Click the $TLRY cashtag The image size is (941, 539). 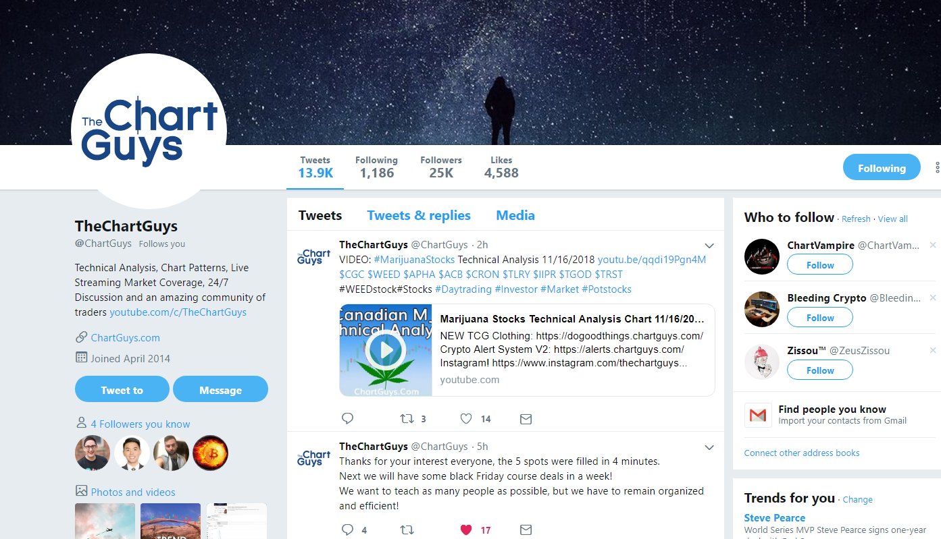click(x=516, y=275)
